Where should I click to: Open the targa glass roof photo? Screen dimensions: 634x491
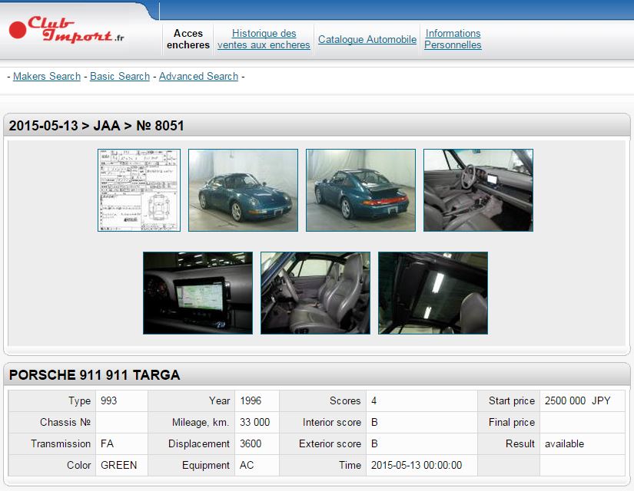[x=433, y=293]
